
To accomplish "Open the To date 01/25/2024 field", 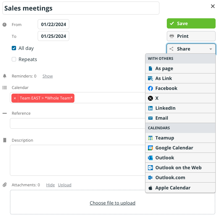I will coord(53,36).
